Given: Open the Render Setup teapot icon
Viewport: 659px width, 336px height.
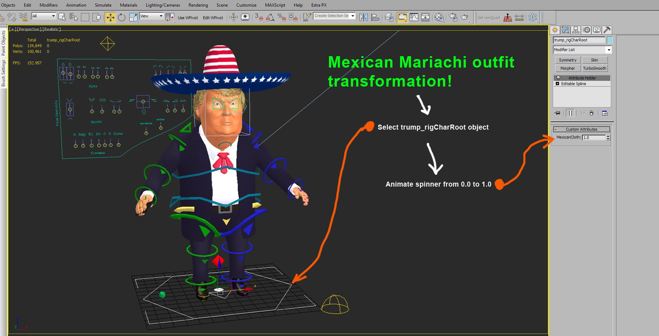Looking at the screenshot, I should tap(453, 17).
